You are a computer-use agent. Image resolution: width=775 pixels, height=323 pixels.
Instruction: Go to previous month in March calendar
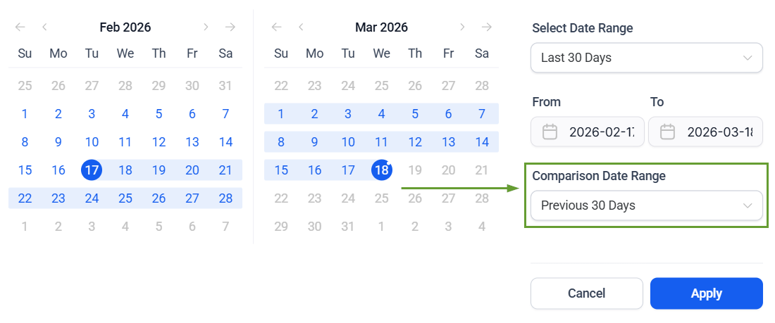[x=301, y=27]
